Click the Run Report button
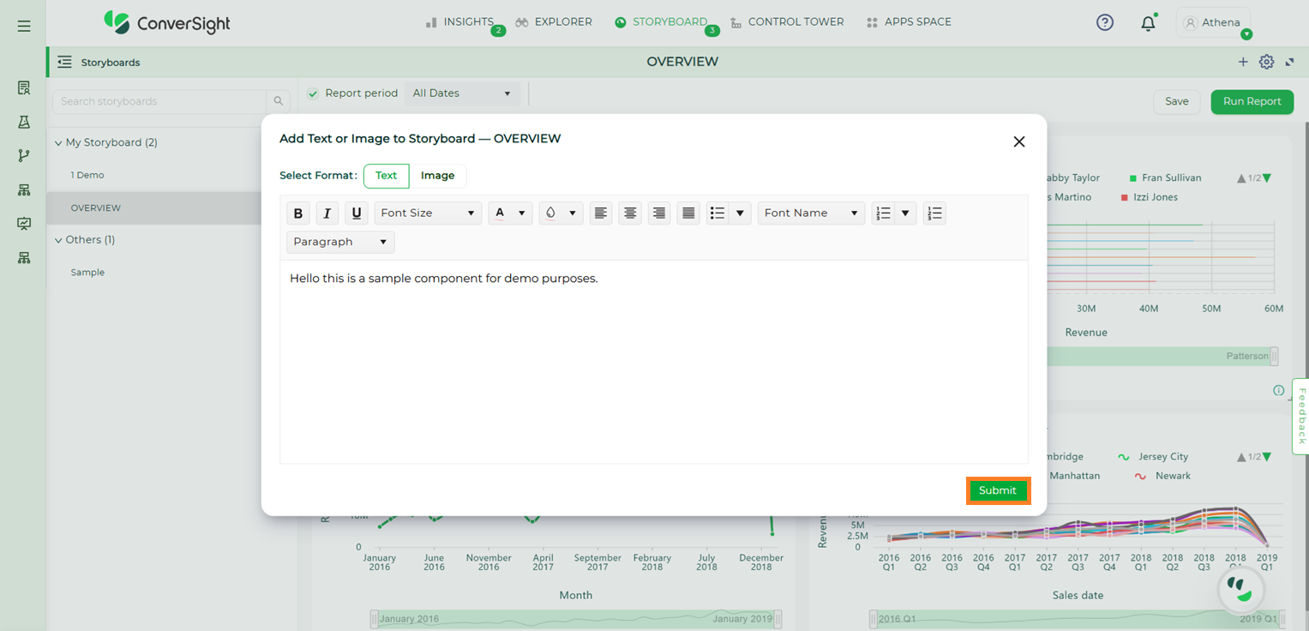The width and height of the screenshot is (1309, 631). click(x=1252, y=101)
